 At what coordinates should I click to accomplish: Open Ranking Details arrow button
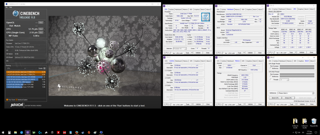(x=45, y=68)
